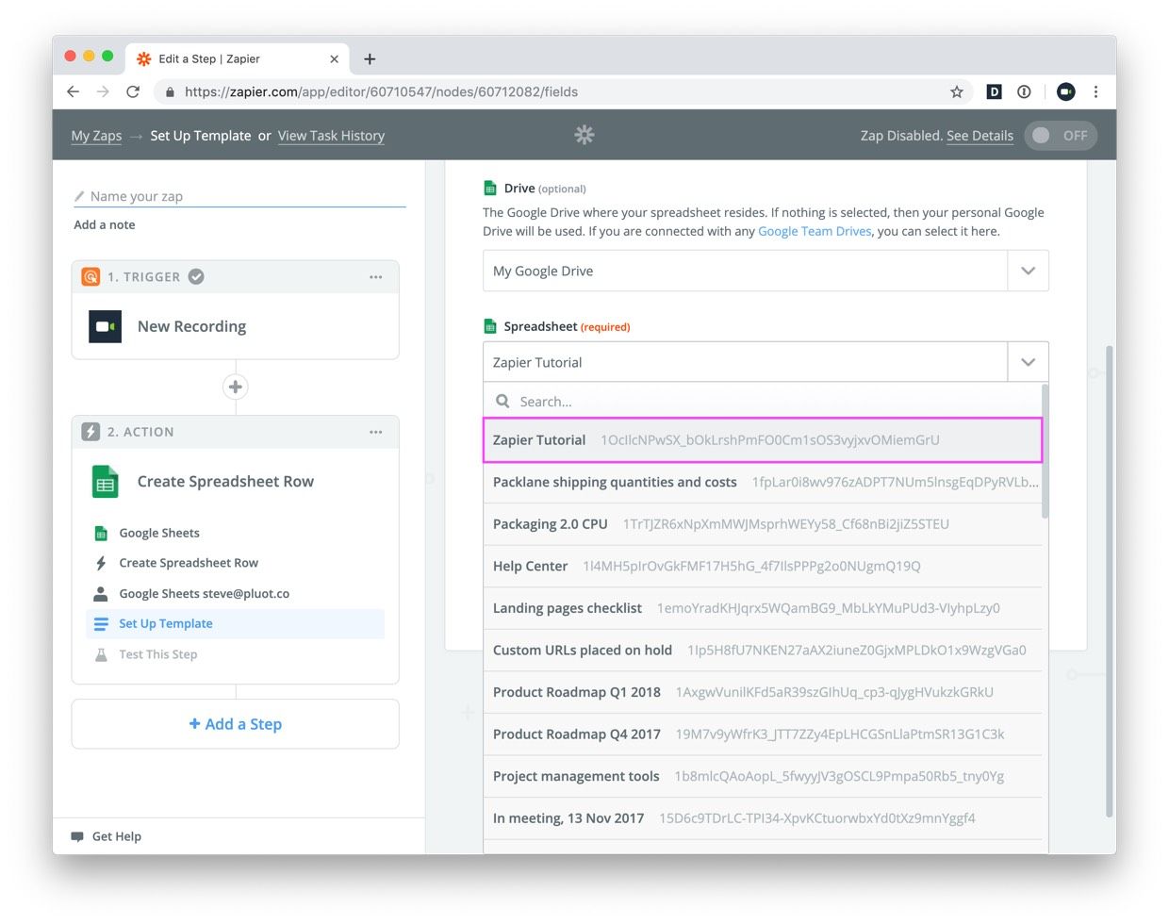The image size is (1169, 924).
Task: Choose Custom URLs placed on hold
Action: pyautogui.click(x=763, y=651)
